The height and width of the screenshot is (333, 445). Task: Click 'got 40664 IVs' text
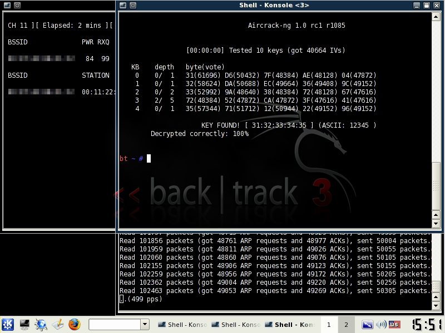click(x=317, y=51)
